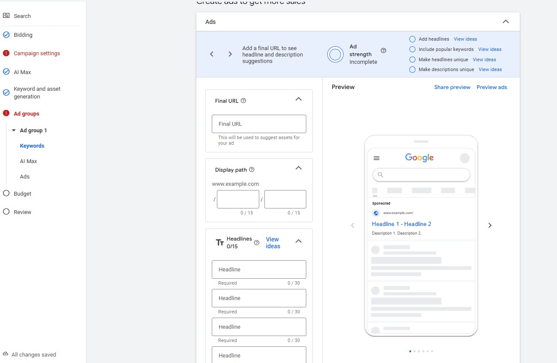Screen dimensions: 557x363
Task: Select Include popular keywords radio circle
Action: [412, 49]
